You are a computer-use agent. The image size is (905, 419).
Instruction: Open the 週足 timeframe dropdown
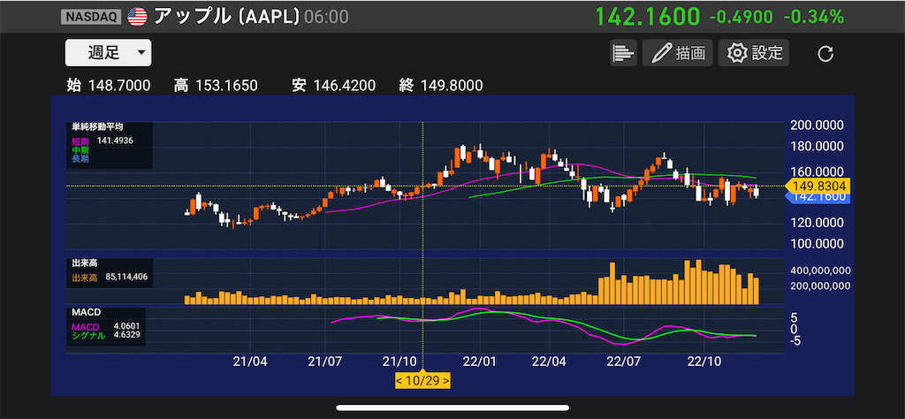click(x=108, y=52)
